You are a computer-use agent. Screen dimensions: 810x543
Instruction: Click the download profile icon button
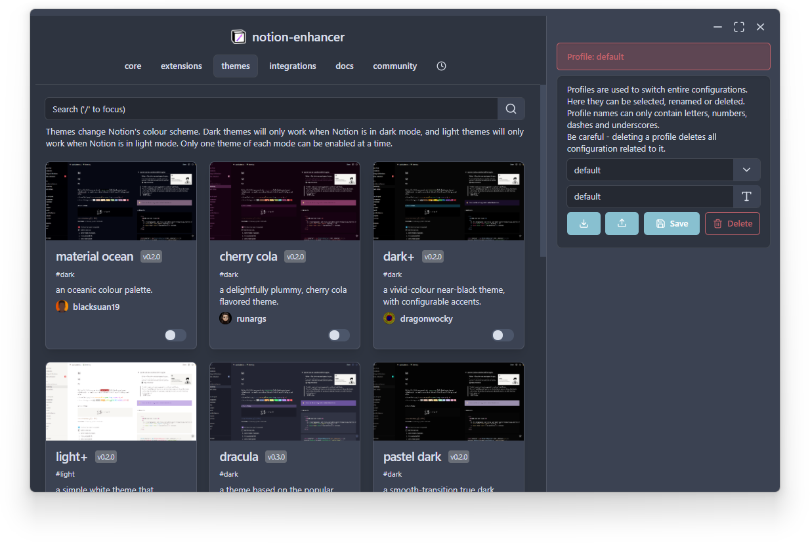click(584, 223)
